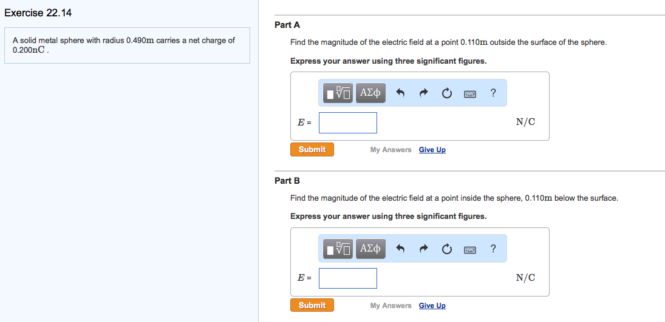665x322 pixels.
Task: Show keyboard shortcuts for Part B
Action: pos(470,249)
